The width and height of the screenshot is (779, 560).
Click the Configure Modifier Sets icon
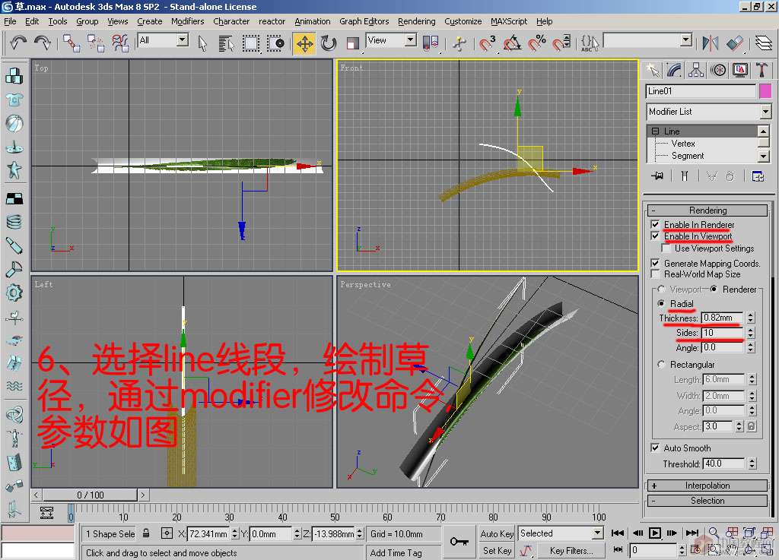point(758,176)
